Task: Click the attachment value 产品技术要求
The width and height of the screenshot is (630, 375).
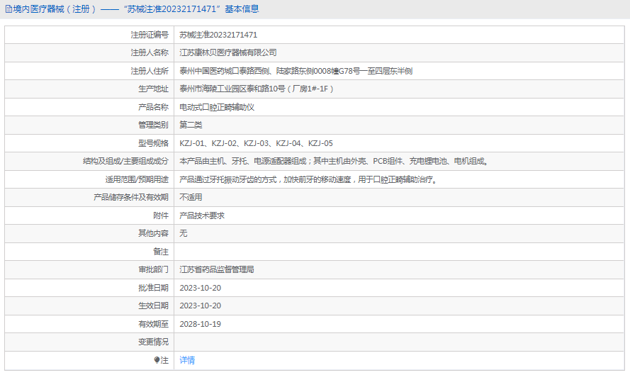Action: pyautogui.click(x=202, y=216)
